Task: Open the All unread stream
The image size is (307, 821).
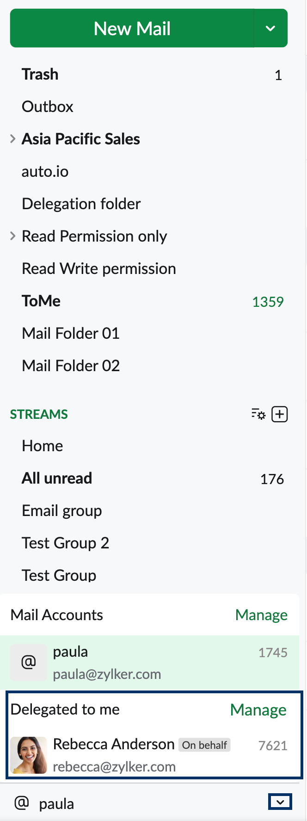Action: point(57,479)
